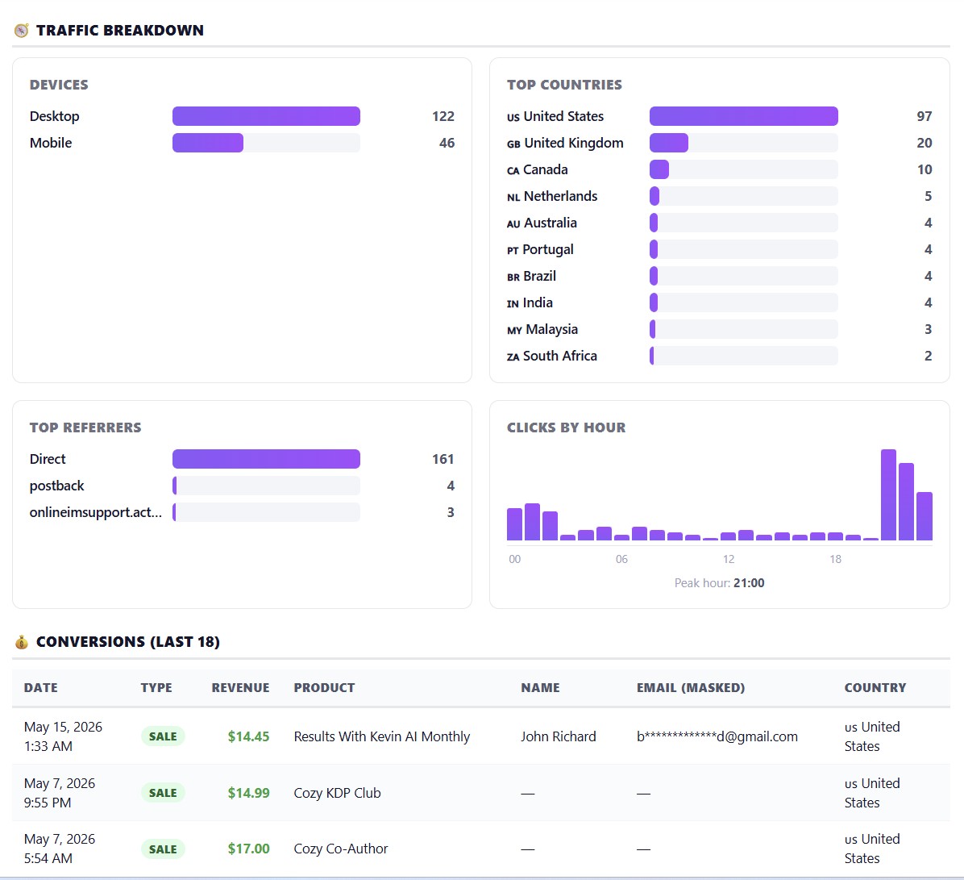
Task: Click the SALE badge for Cozy KDP Club
Action: click(163, 793)
